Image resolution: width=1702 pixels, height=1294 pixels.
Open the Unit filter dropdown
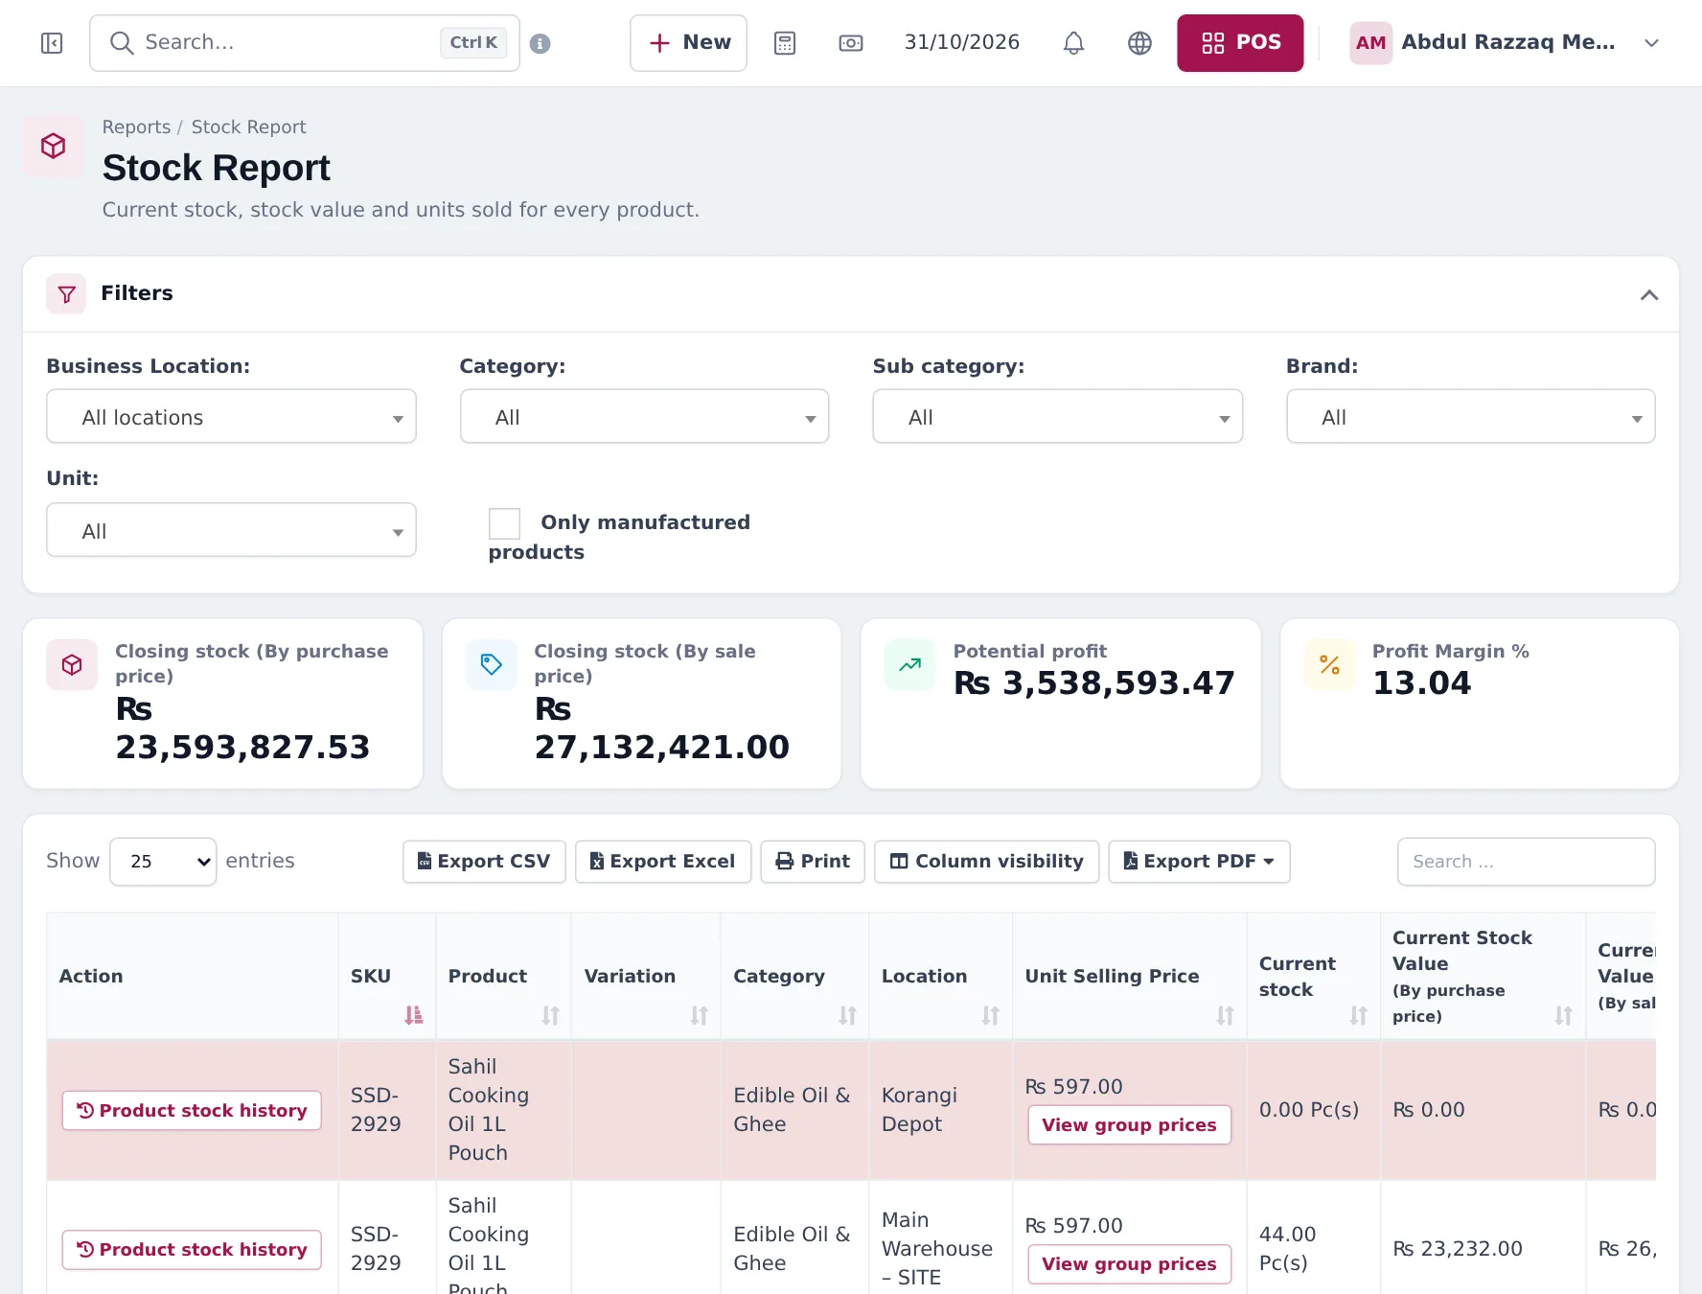(231, 530)
